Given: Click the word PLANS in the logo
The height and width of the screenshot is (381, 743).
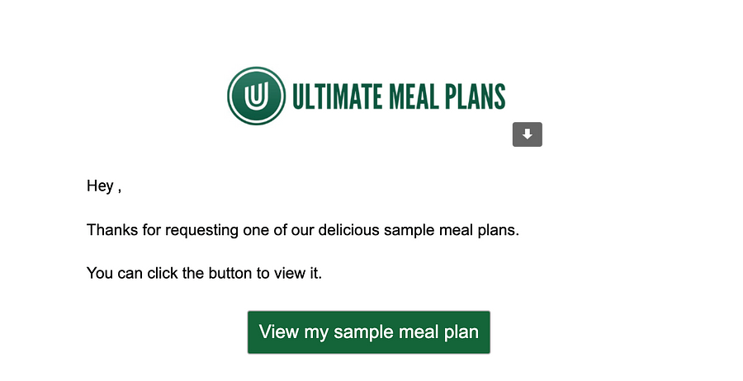Looking at the screenshot, I should [x=476, y=96].
